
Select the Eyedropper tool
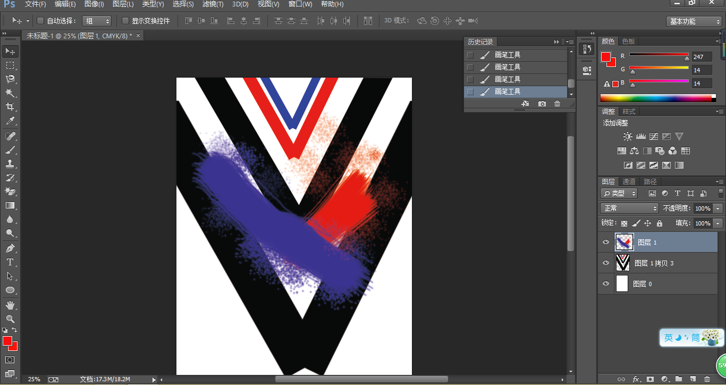coord(10,121)
